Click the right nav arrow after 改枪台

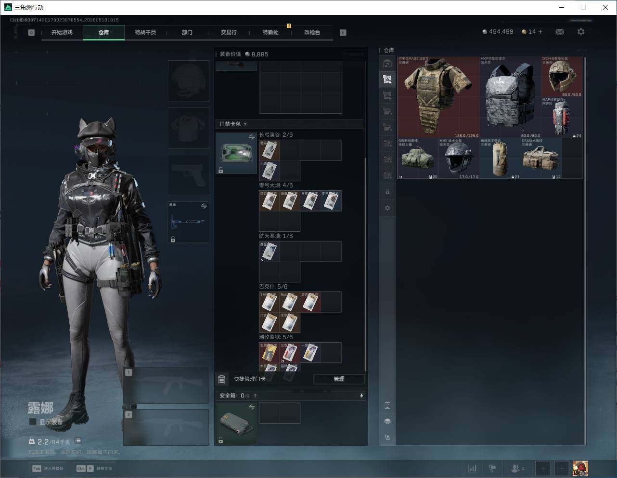[x=343, y=33]
